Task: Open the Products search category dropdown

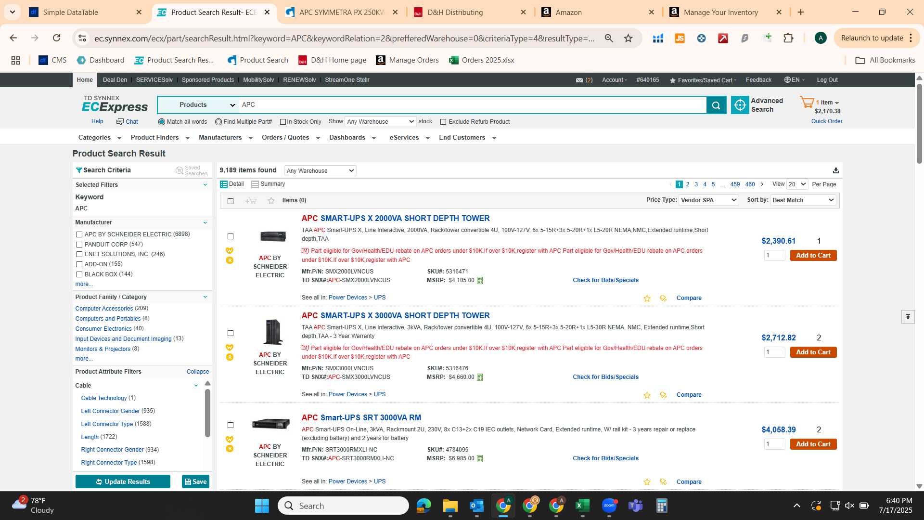Action: [198, 105]
